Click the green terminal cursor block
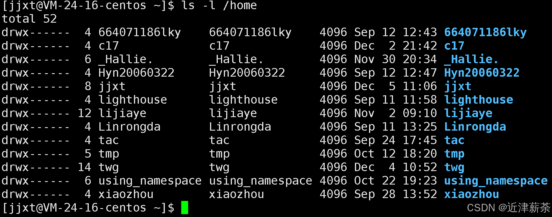 [185, 208]
